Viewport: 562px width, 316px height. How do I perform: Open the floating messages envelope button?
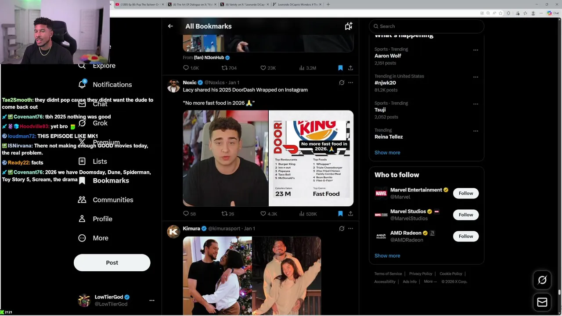542,302
